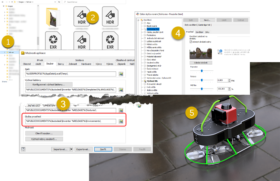The image size is (280, 181).
Task: Open the recent locations dropdown in Explorer
Action: tap(10, 2)
